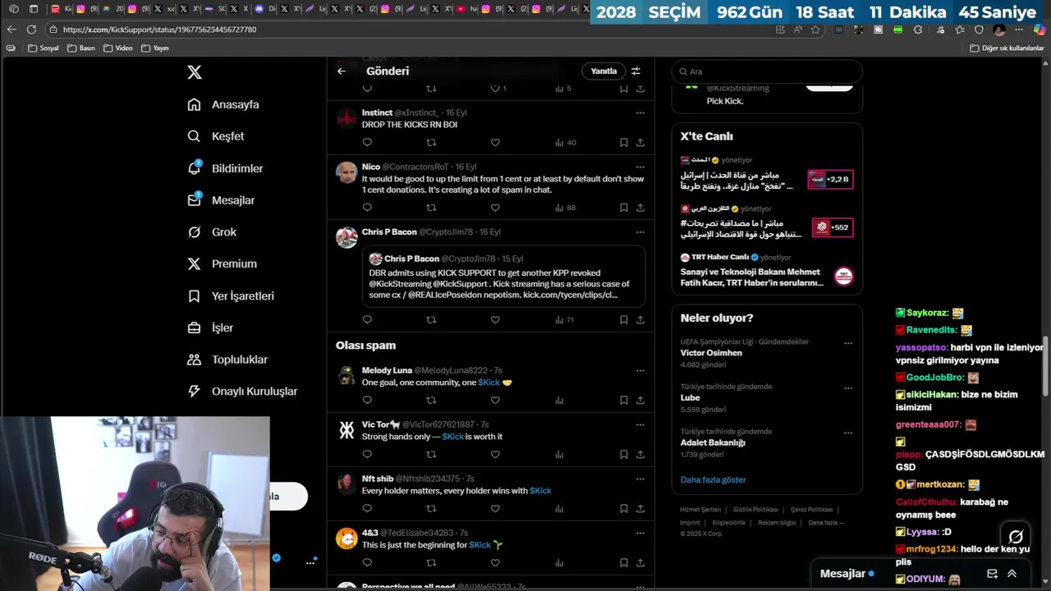This screenshot has width=1051, height=591.
Task: Click the Ara search field
Action: [767, 71]
